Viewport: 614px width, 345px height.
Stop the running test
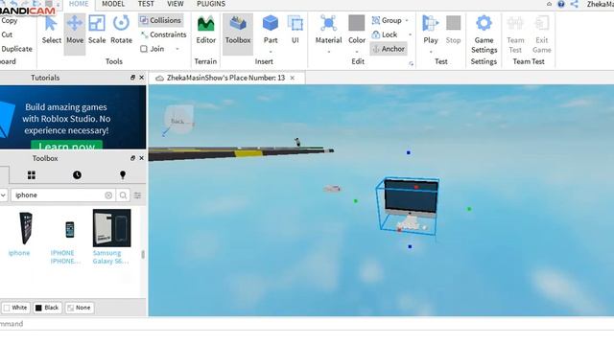pyautogui.click(x=453, y=30)
